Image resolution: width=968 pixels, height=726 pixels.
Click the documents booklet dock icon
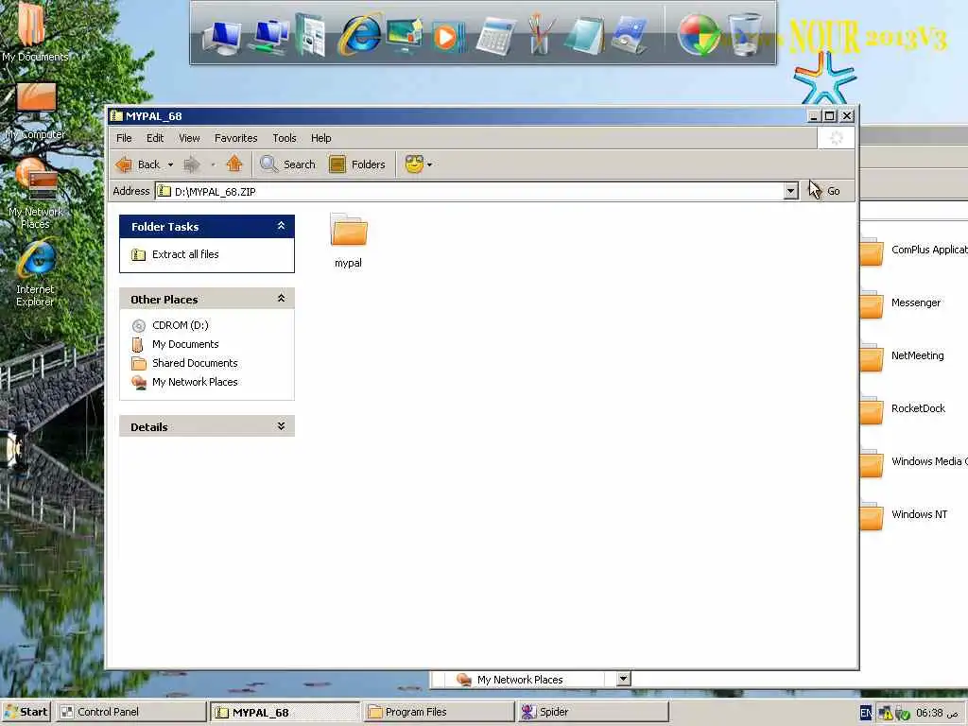(310, 35)
